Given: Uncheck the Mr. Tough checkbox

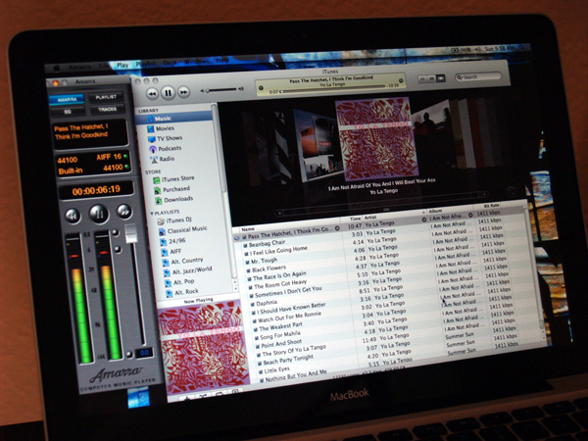Looking at the screenshot, I should pos(248,263).
